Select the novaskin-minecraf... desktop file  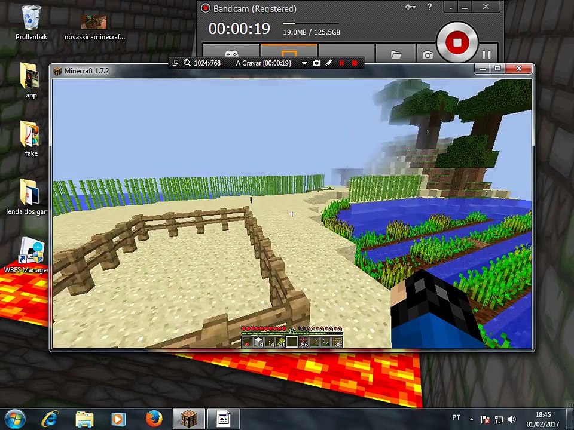(x=94, y=27)
